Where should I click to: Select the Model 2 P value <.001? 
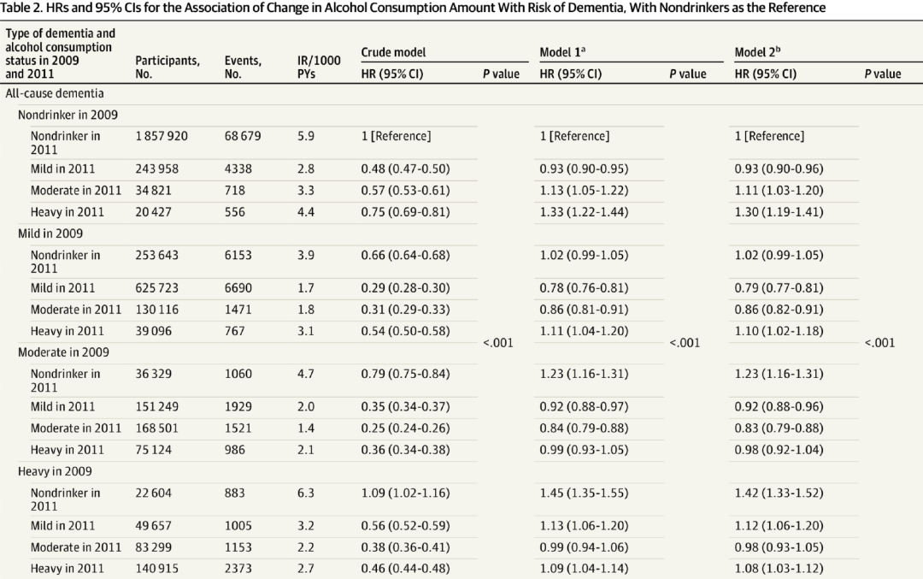tap(879, 343)
